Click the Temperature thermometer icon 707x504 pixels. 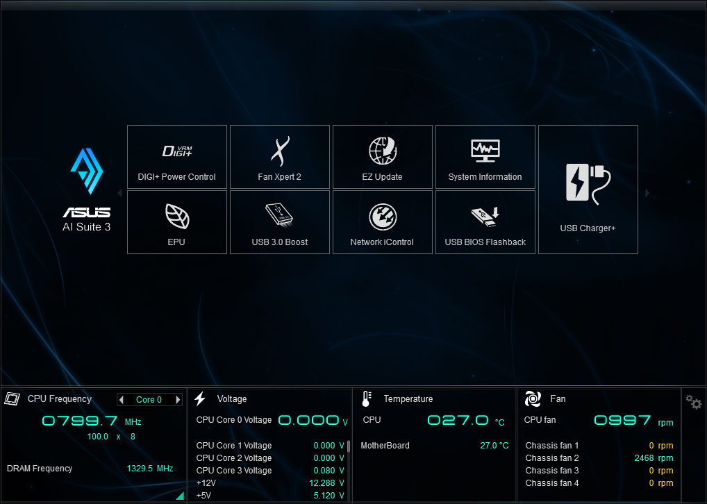[x=367, y=398]
